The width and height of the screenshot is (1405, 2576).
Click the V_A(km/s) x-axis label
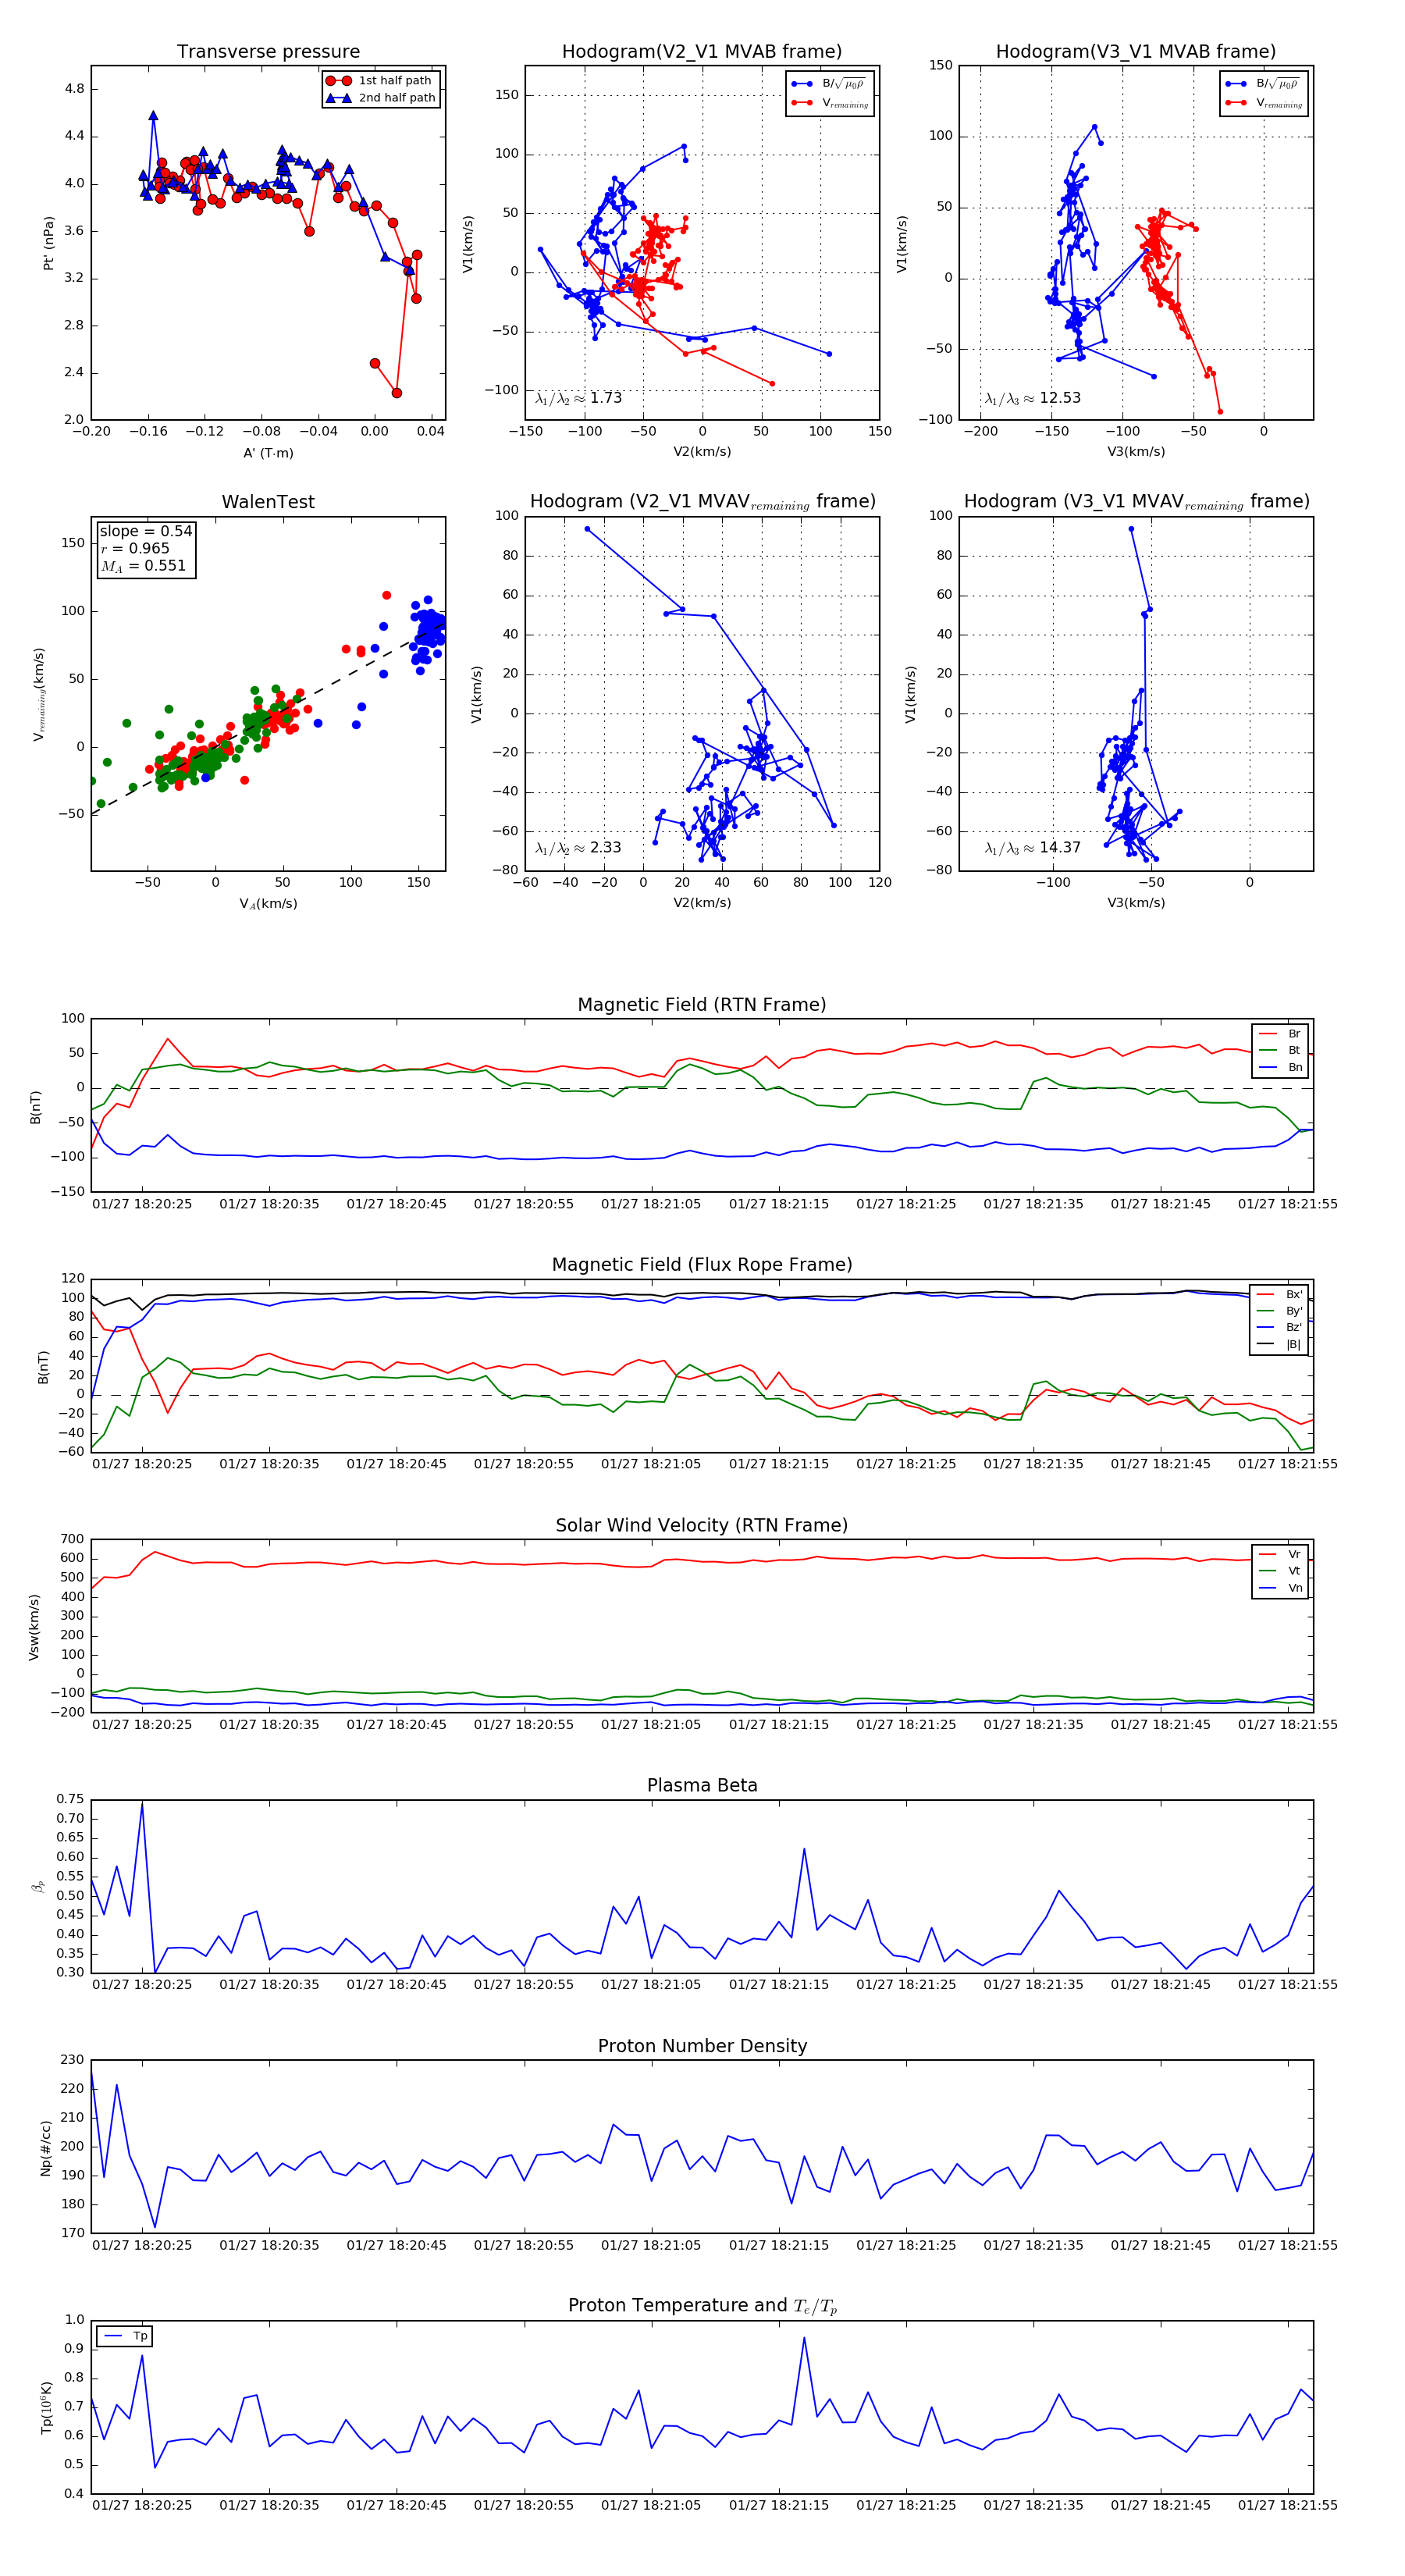268,903
